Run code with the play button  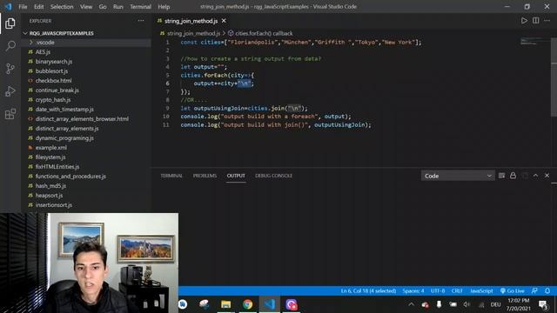pyautogui.click(x=524, y=21)
